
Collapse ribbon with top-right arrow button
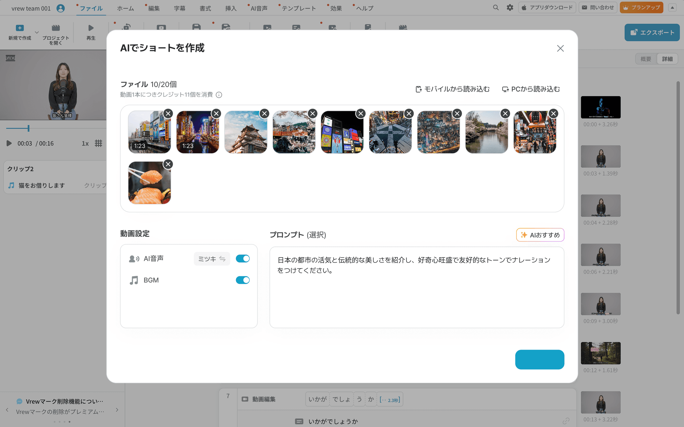pyautogui.click(x=672, y=7)
